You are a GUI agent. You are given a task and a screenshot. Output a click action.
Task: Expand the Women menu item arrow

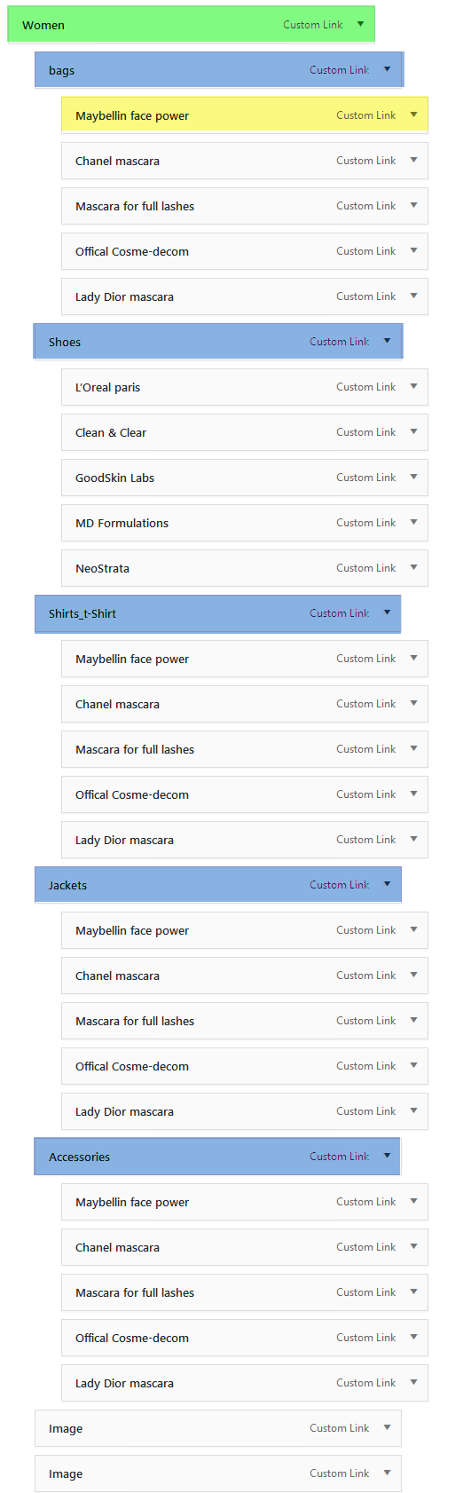click(x=360, y=25)
